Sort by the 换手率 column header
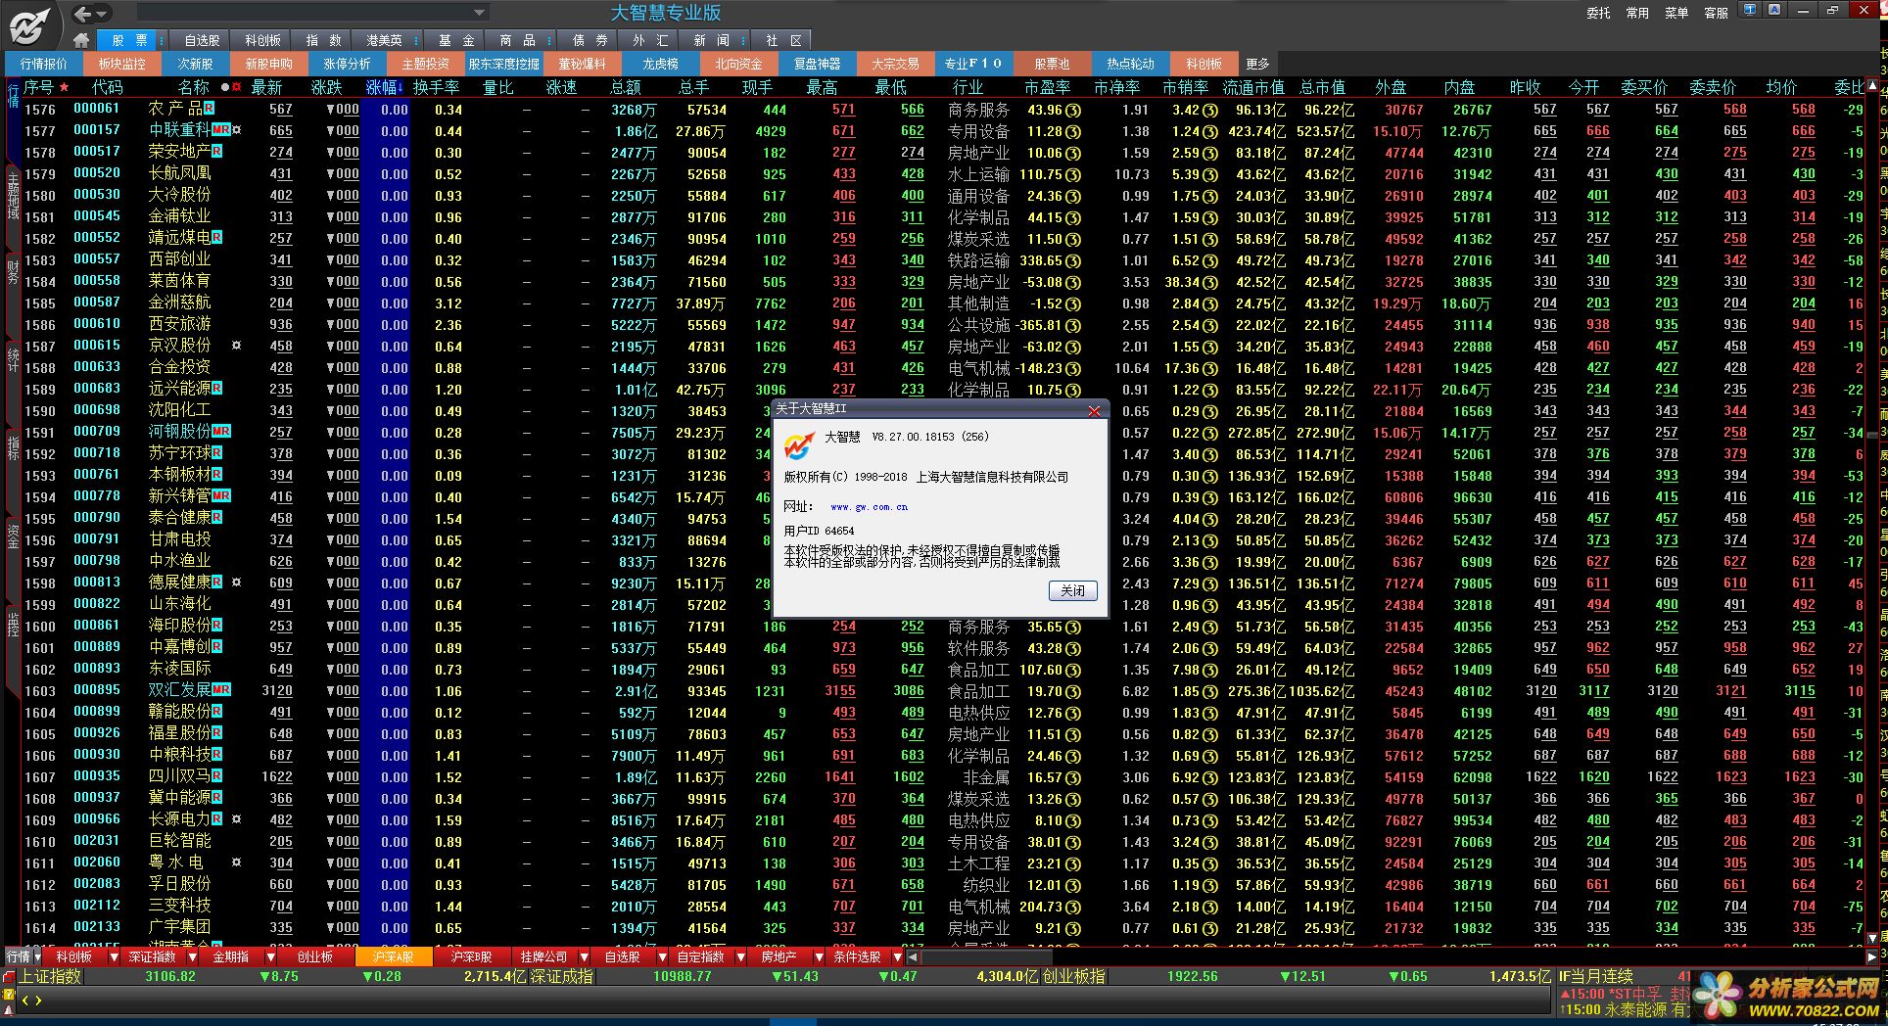 click(436, 87)
